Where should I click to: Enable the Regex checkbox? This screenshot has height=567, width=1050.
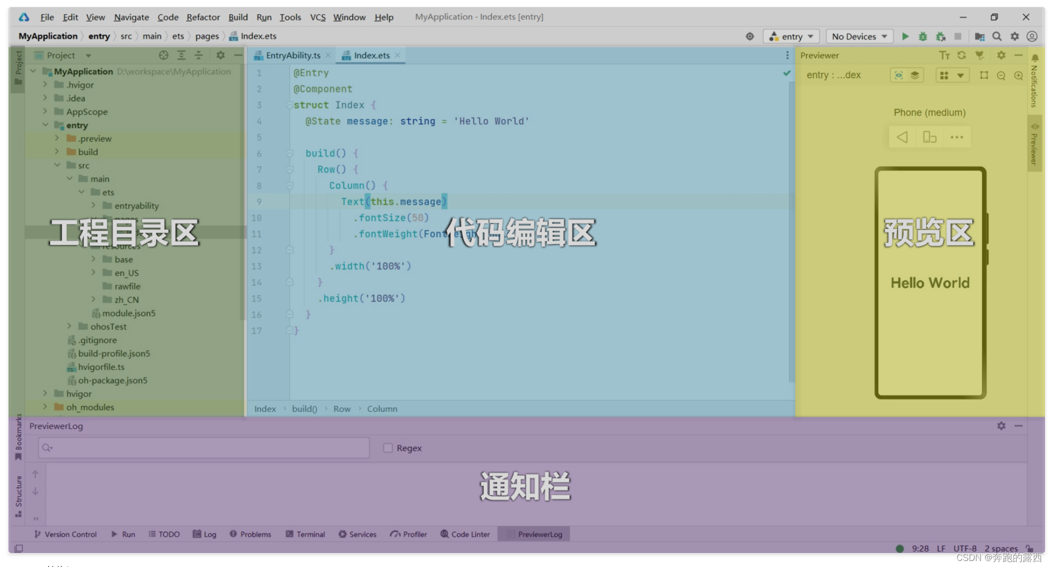[388, 448]
